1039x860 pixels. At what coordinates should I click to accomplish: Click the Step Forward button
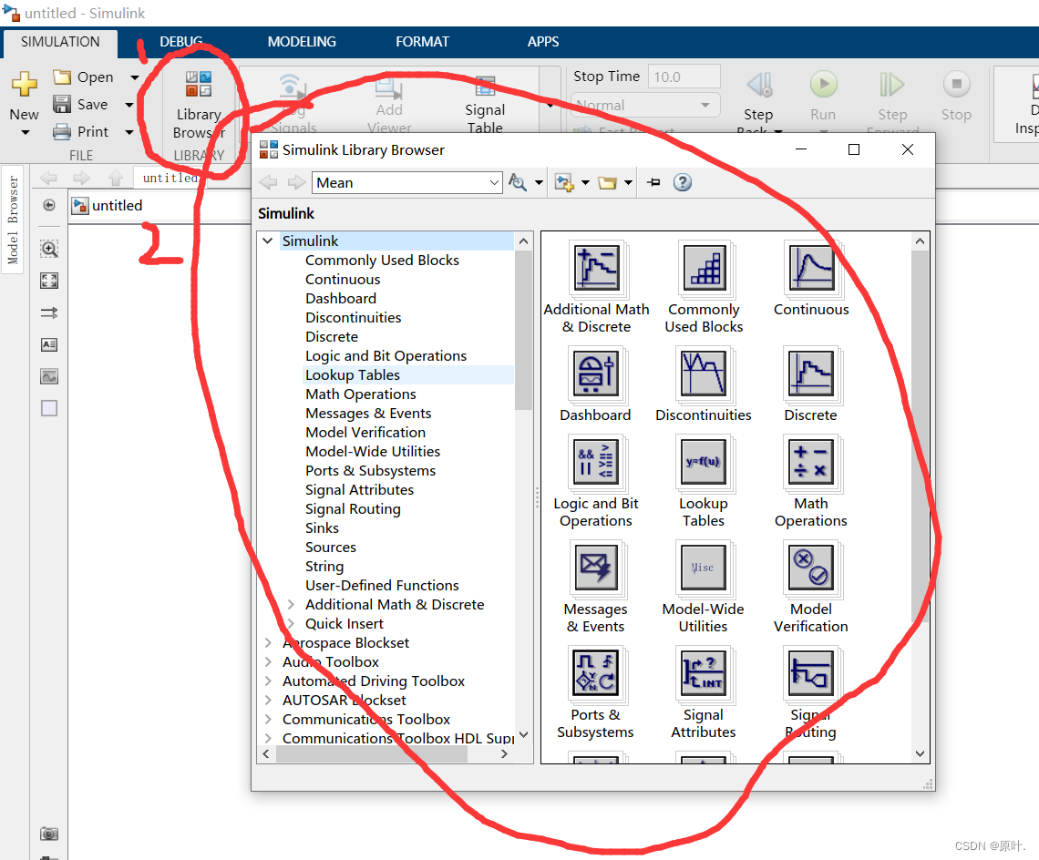[x=892, y=85]
